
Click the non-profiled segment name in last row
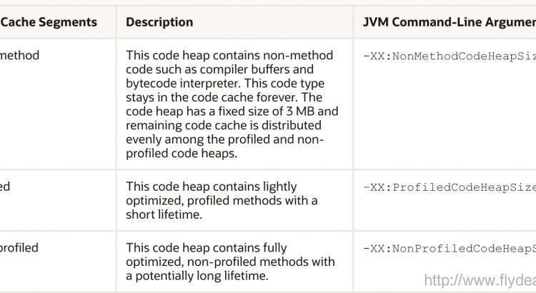click(19, 248)
